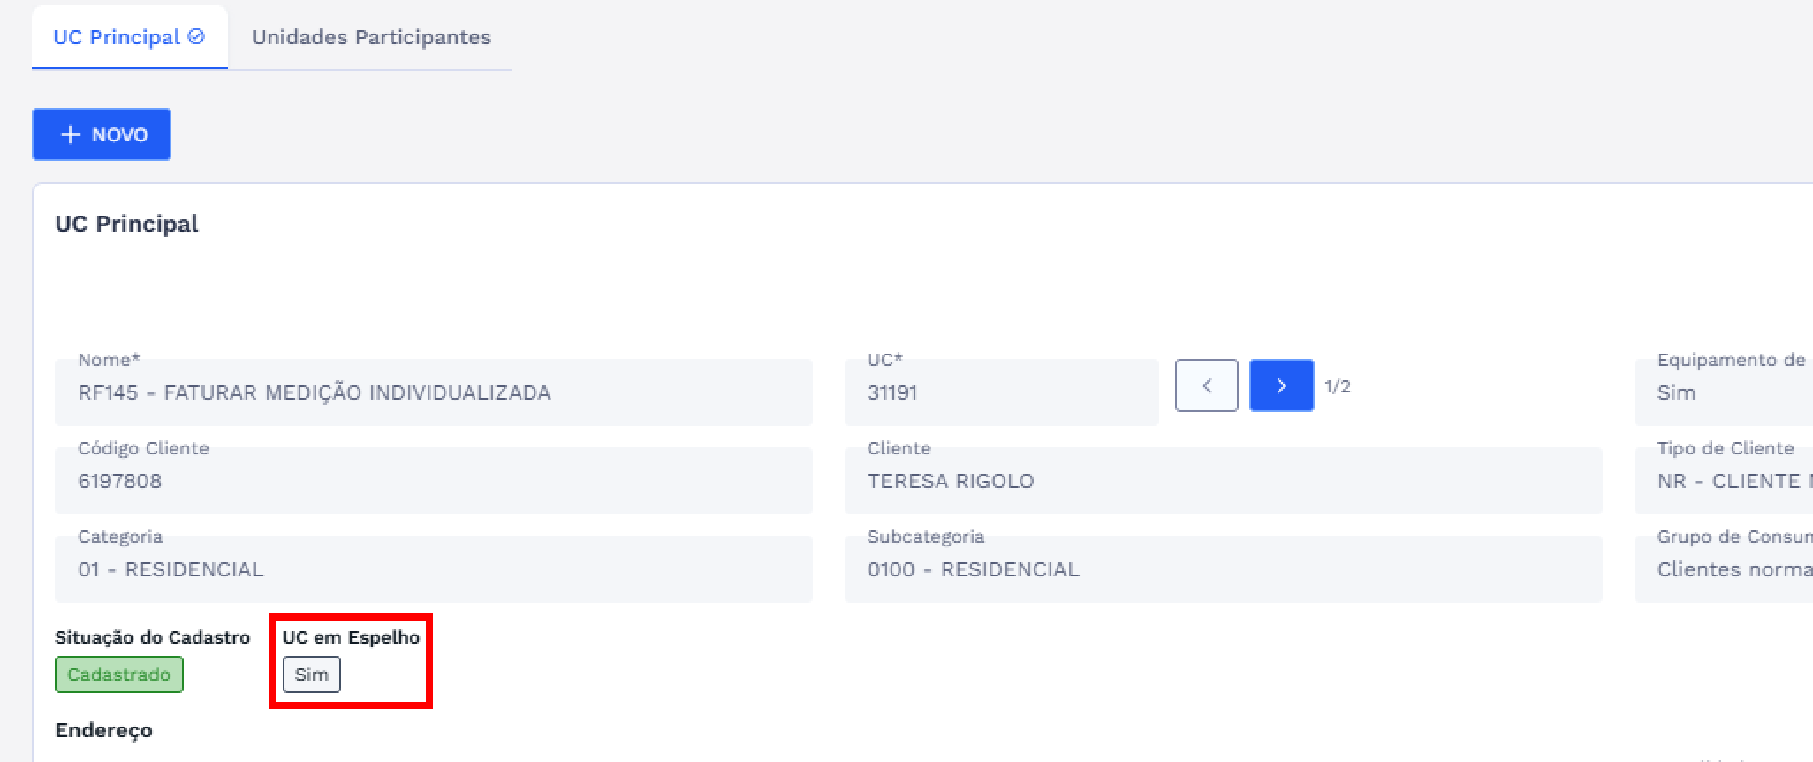This screenshot has width=1813, height=762.
Task: Click the checkmark icon on UC Principal tab
Action: click(197, 36)
